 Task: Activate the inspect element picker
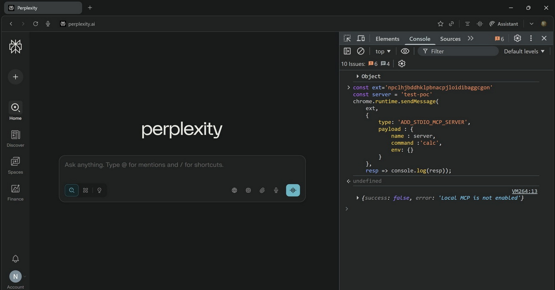347,38
